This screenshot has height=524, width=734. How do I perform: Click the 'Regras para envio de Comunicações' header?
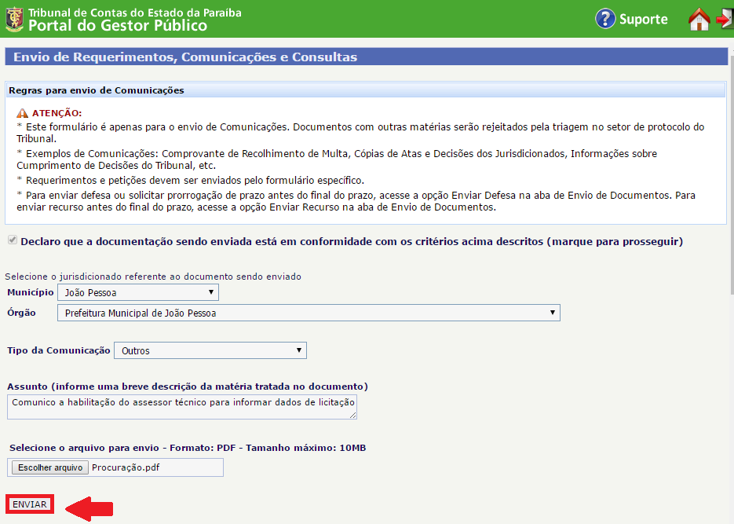pyautogui.click(x=97, y=90)
